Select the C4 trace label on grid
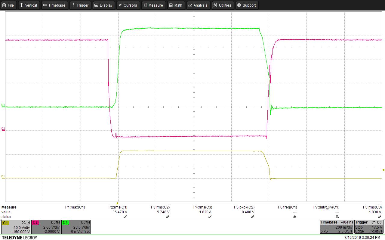 click(x=3, y=105)
